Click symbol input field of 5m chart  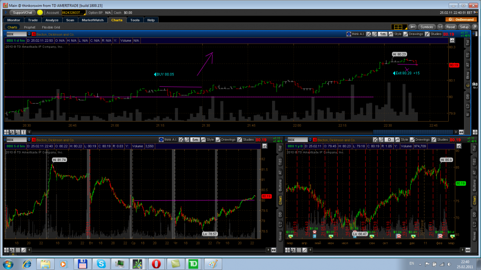(x=16, y=140)
